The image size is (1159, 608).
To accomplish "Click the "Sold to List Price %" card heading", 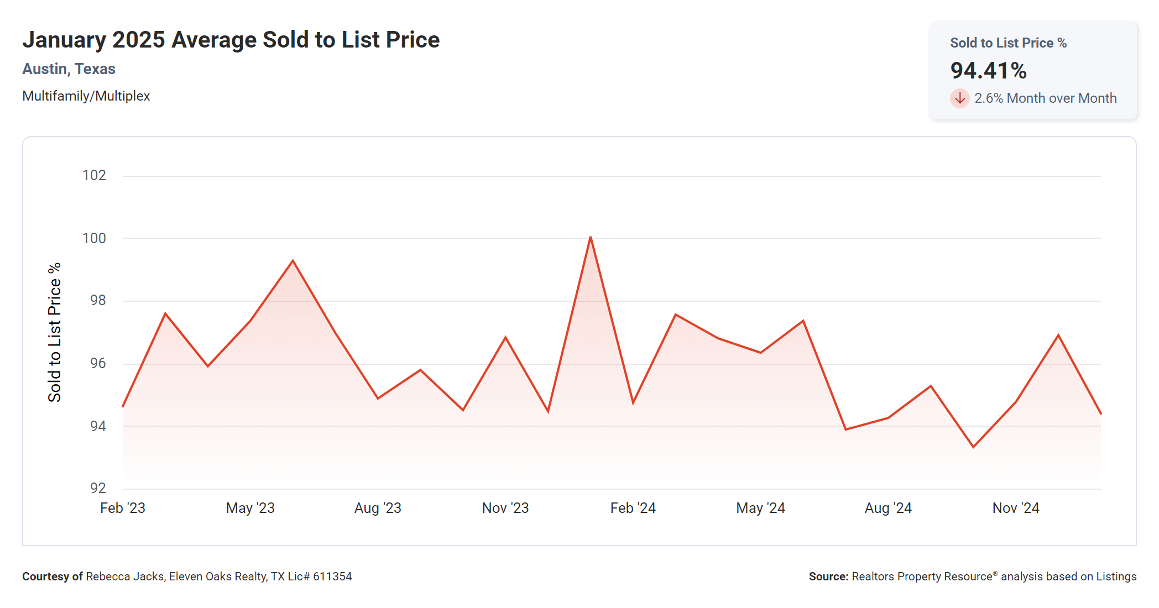I will [x=1008, y=43].
